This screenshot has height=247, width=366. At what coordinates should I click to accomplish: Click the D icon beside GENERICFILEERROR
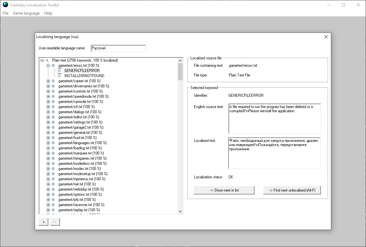click(59, 71)
